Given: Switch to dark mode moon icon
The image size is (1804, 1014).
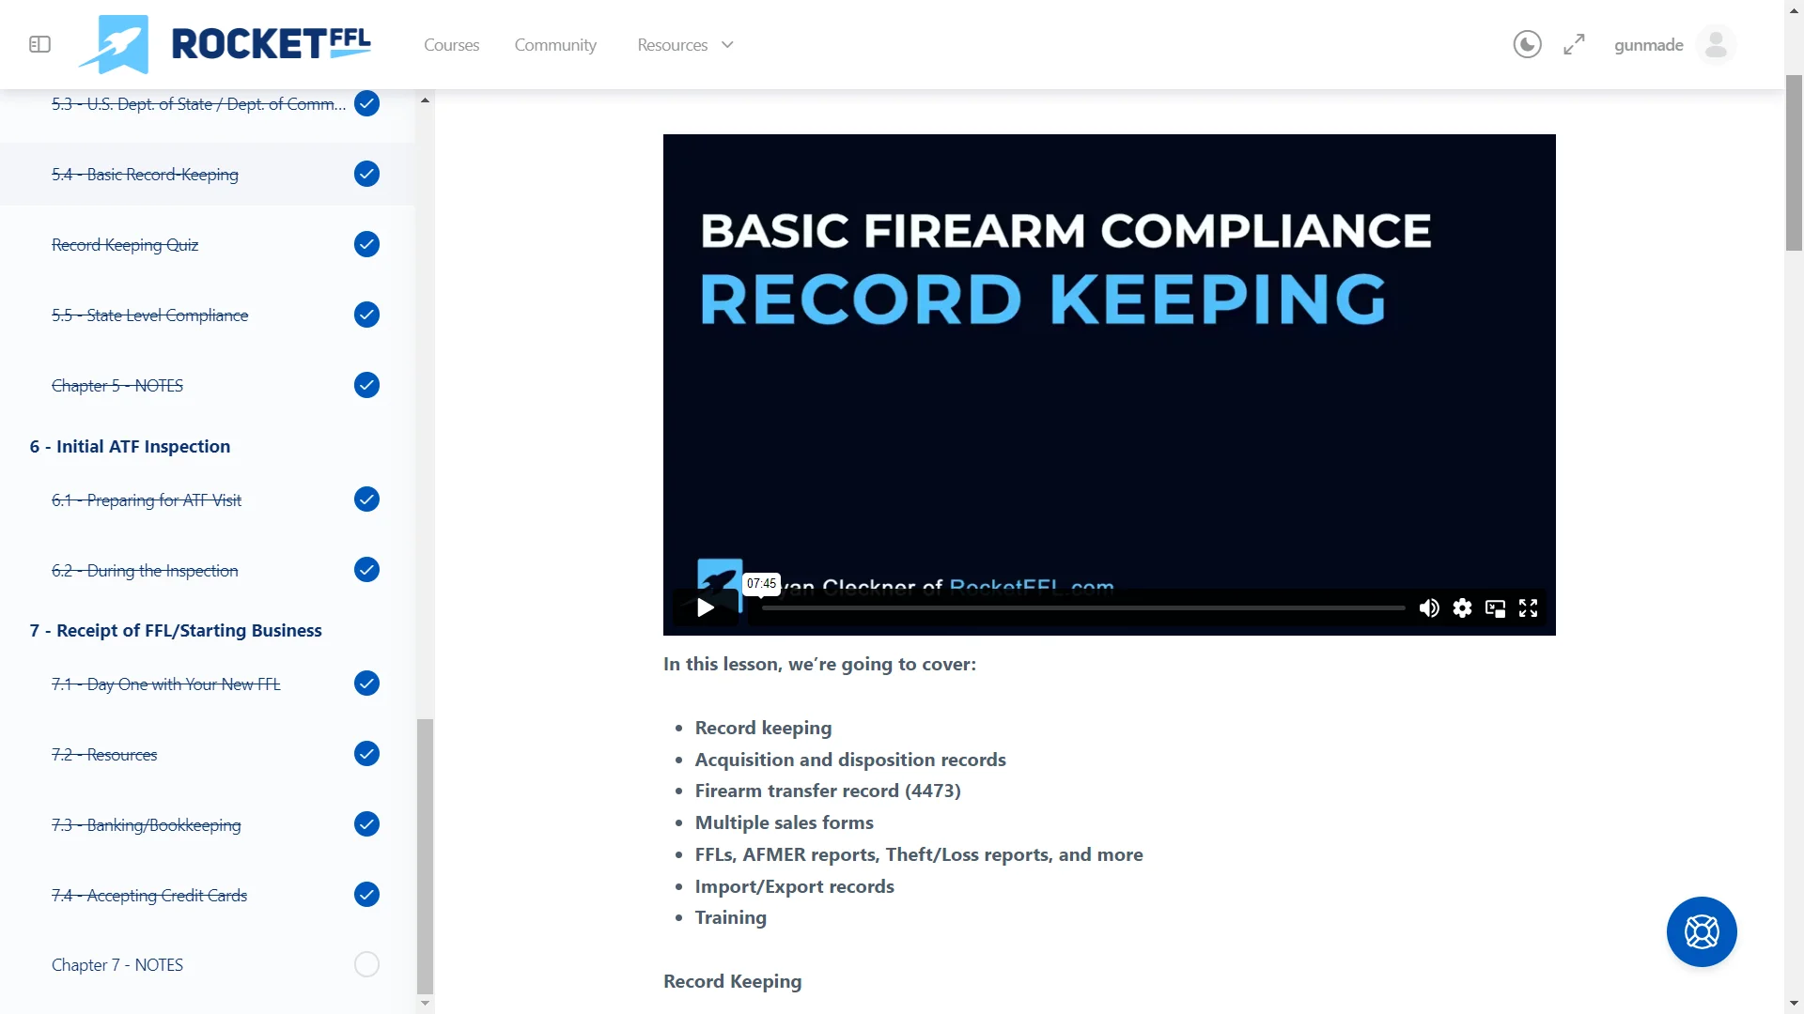Looking at the screenshot, I should click(x=1527, y=44).
